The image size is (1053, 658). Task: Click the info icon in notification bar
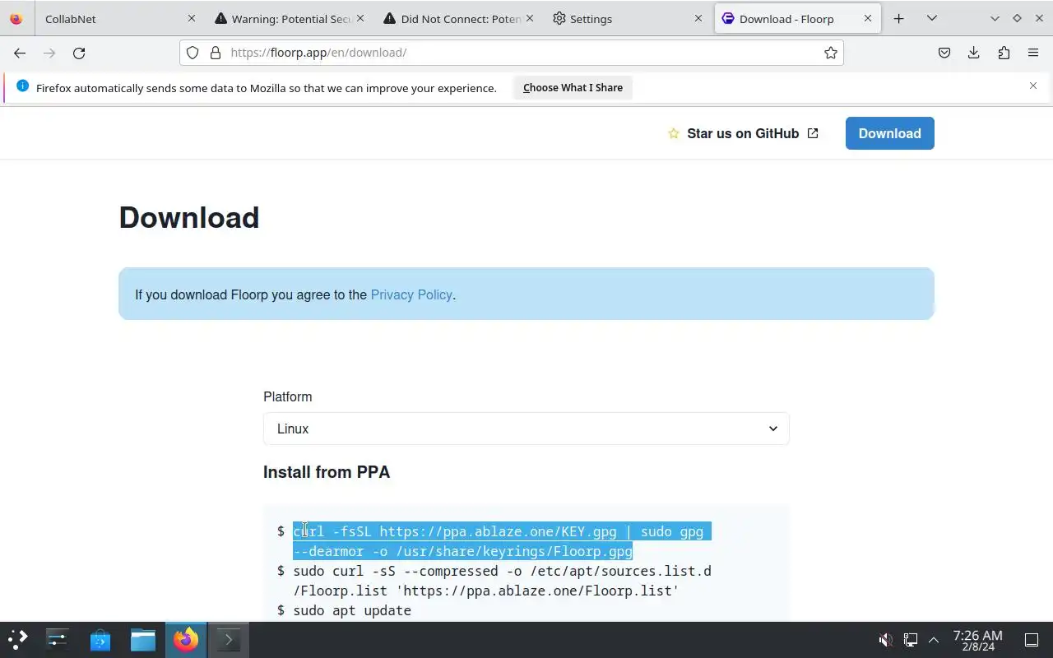point(22,86)
